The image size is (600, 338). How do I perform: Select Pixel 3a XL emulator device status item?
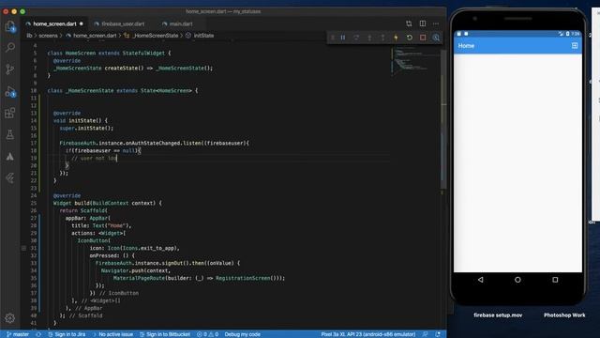click(x=368, y=334)
